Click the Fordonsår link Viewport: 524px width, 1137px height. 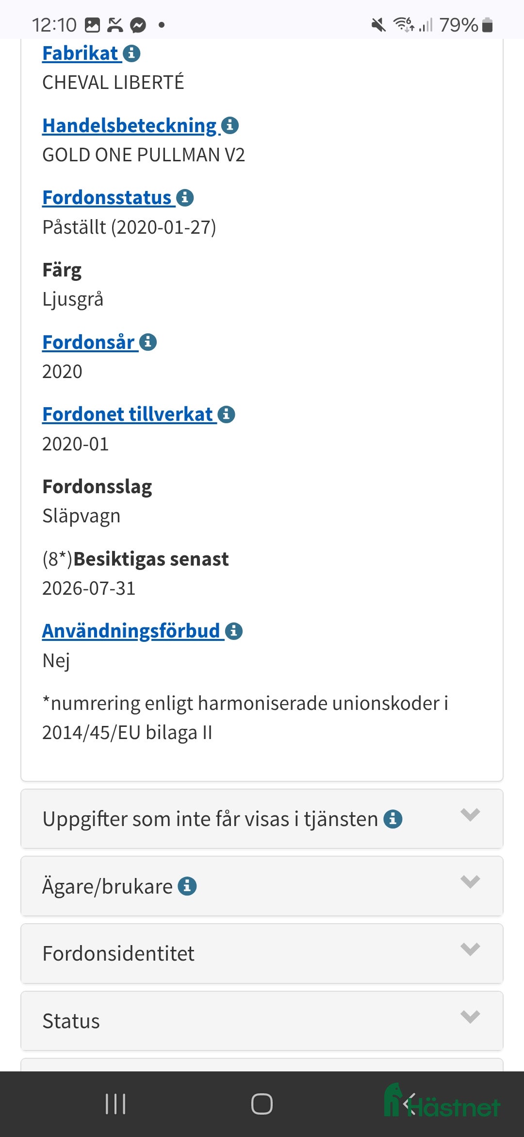pos(89,342)
